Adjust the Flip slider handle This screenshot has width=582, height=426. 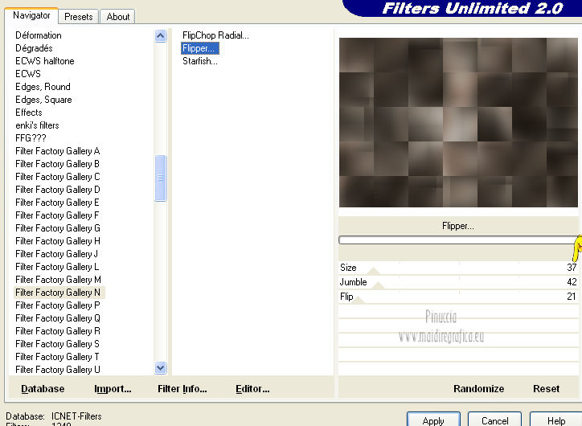point(359,300)
